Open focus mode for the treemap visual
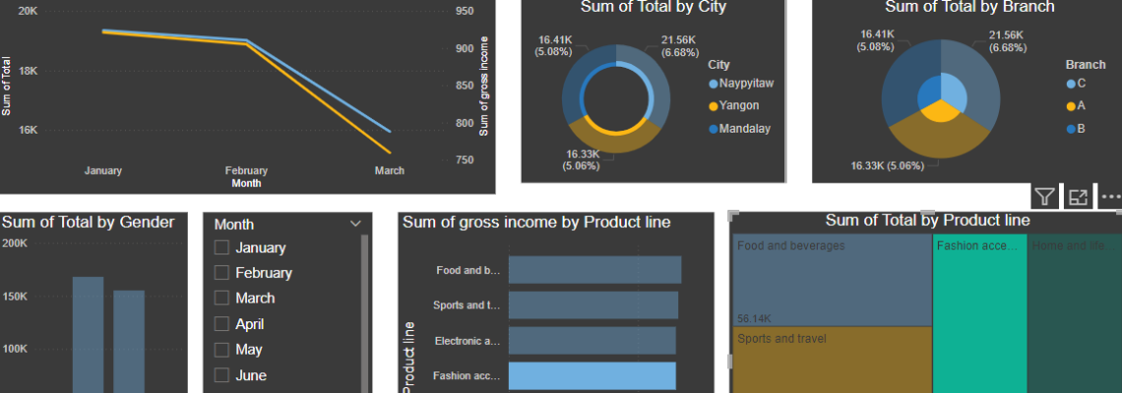1122x393 pixels. [x=1078, y=196]
